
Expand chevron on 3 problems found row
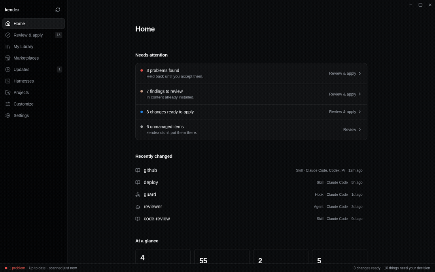click(x=360, y=74)
